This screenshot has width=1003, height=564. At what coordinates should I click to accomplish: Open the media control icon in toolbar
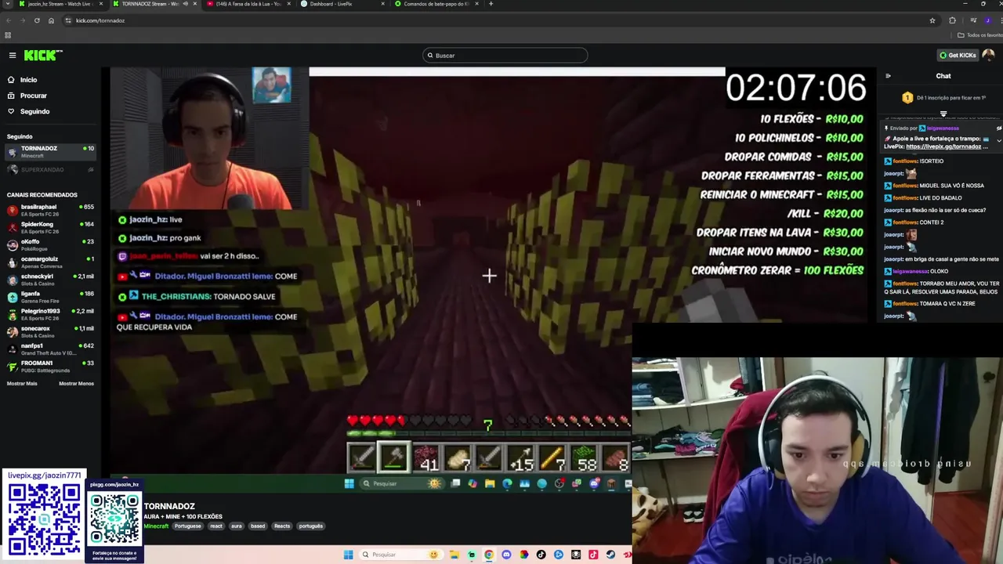(x=973, y=20)
